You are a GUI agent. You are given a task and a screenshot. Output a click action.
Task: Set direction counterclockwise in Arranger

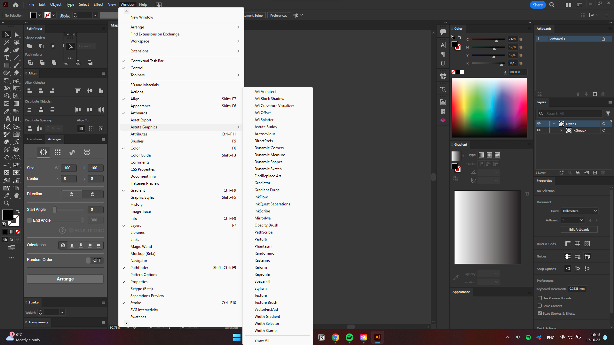click(72, 194)
